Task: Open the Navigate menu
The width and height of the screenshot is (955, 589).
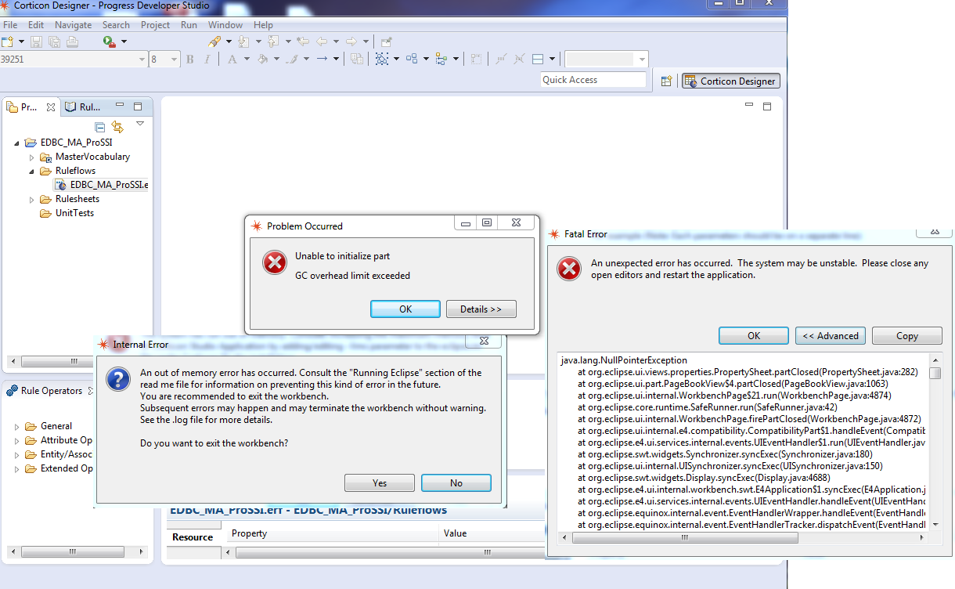Action: [x=73, y=25]
